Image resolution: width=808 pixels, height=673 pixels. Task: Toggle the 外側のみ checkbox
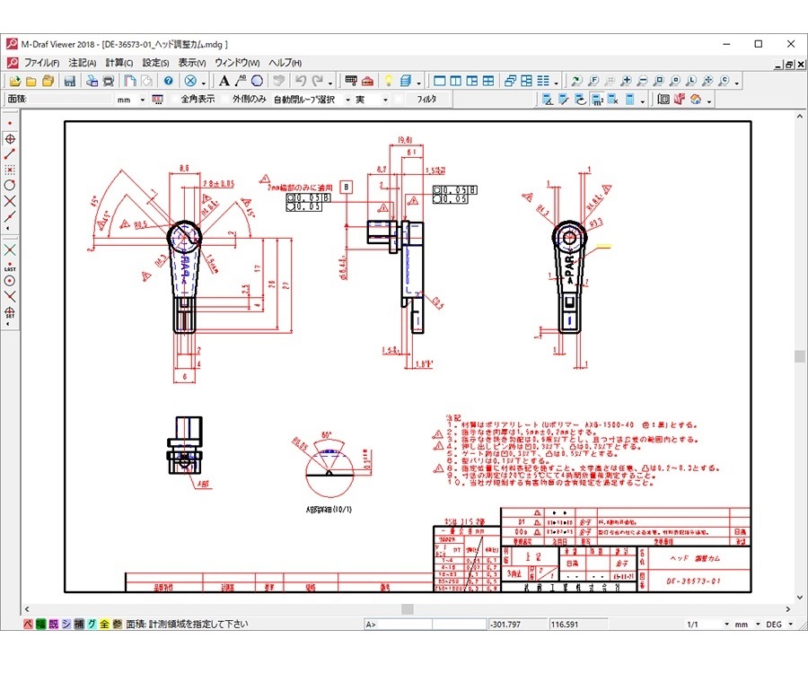225,100
